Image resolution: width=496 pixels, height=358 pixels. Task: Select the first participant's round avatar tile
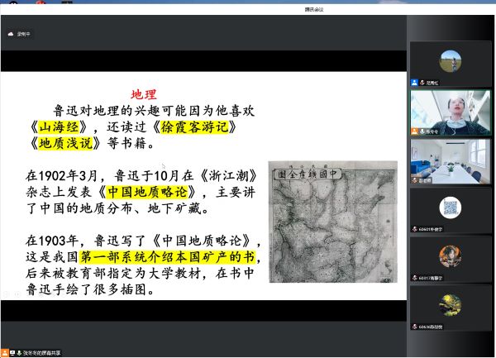click(x=450, y=60)
